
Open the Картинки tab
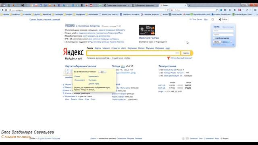pos(132,48)
